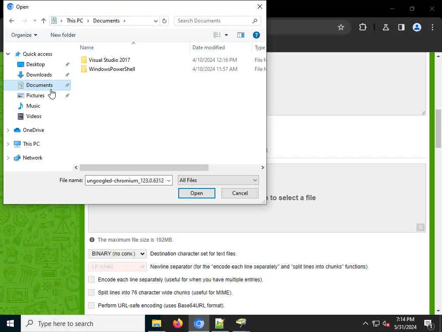Viewport: 442px width, 332px height.
Task: Open muted volume tray icon
Action: pyautogui.click(x=386, y=323)
